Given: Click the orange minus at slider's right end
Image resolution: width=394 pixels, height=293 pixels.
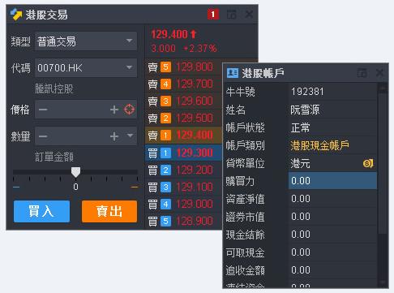Looking at the screenshot, I should click(x=135, y=187).
